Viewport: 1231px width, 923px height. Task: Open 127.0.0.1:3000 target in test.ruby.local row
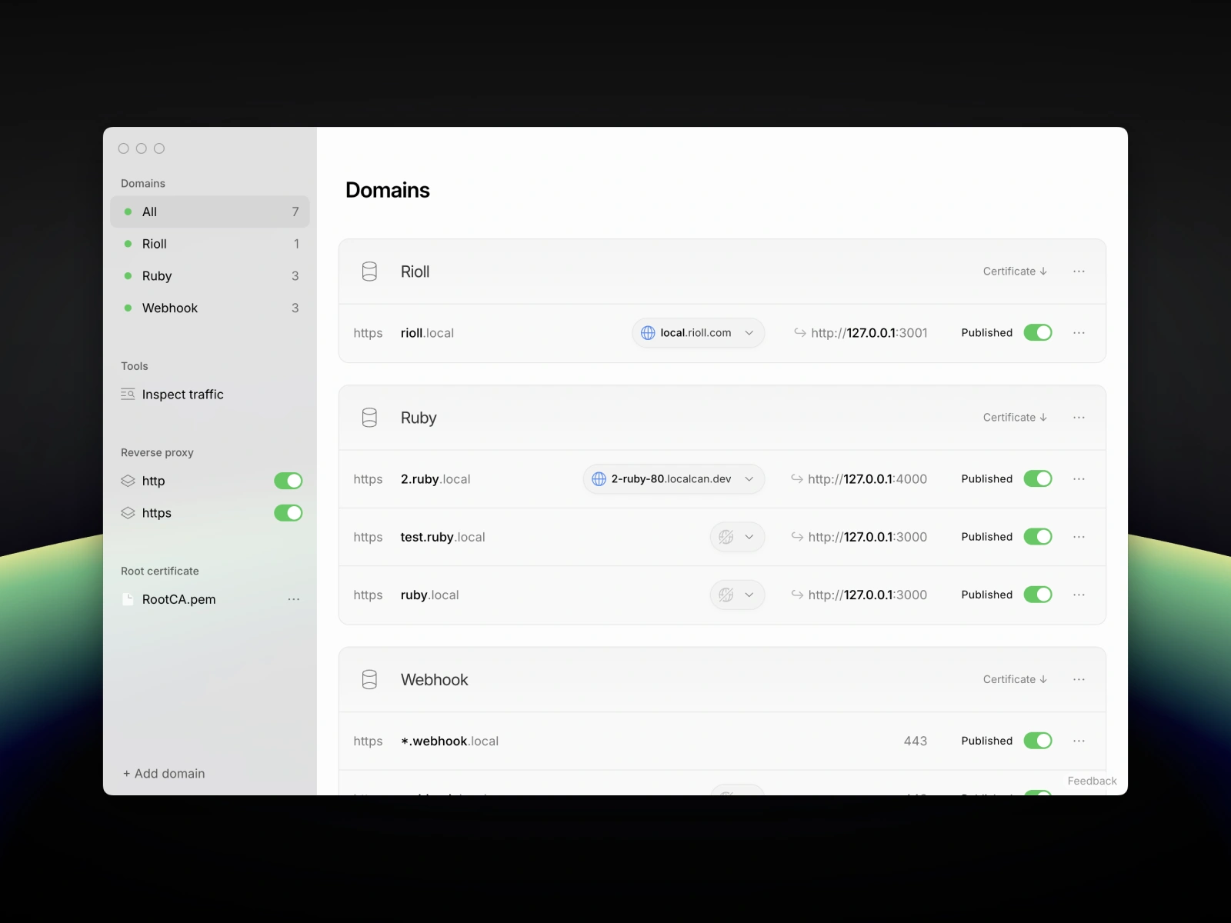tap(868, 537)
